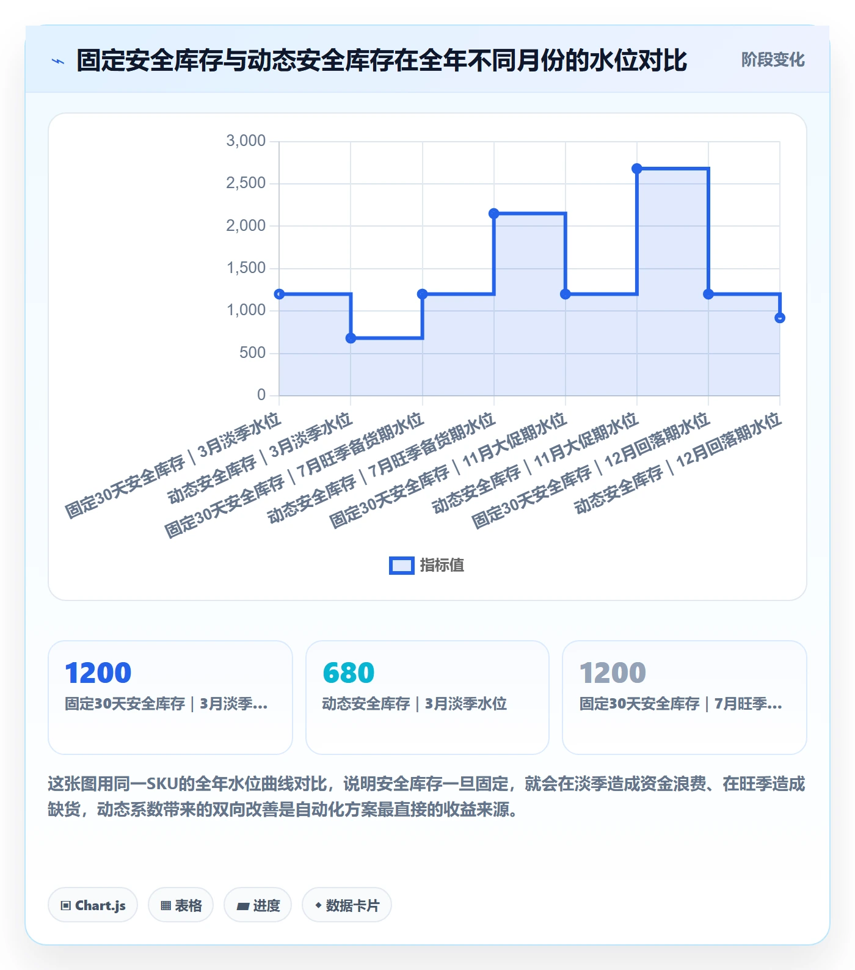Open the 680 动态安全库存 3月淡季水位 card
The width and height of the screenshot is (855, 970).
tap(428, 698)
